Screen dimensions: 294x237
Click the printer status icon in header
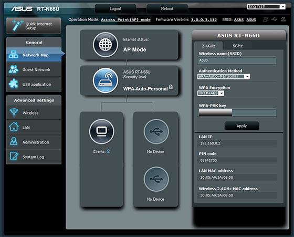283,19
